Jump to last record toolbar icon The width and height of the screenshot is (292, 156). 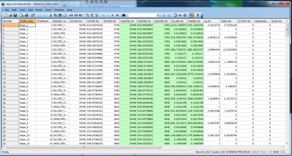point(117,15)
